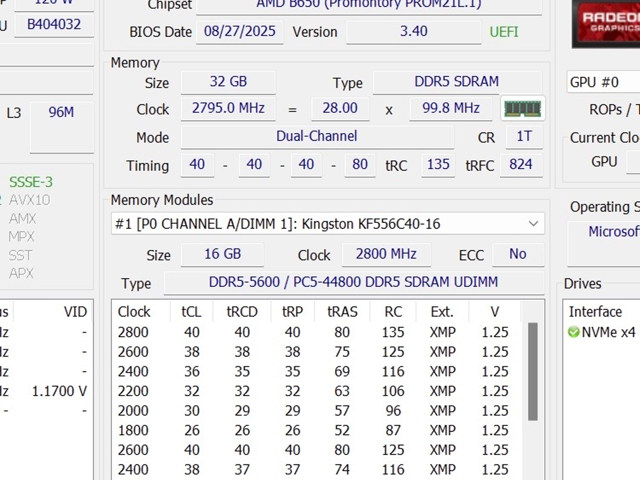Click the AMX feature label

(x=22, y=219)
